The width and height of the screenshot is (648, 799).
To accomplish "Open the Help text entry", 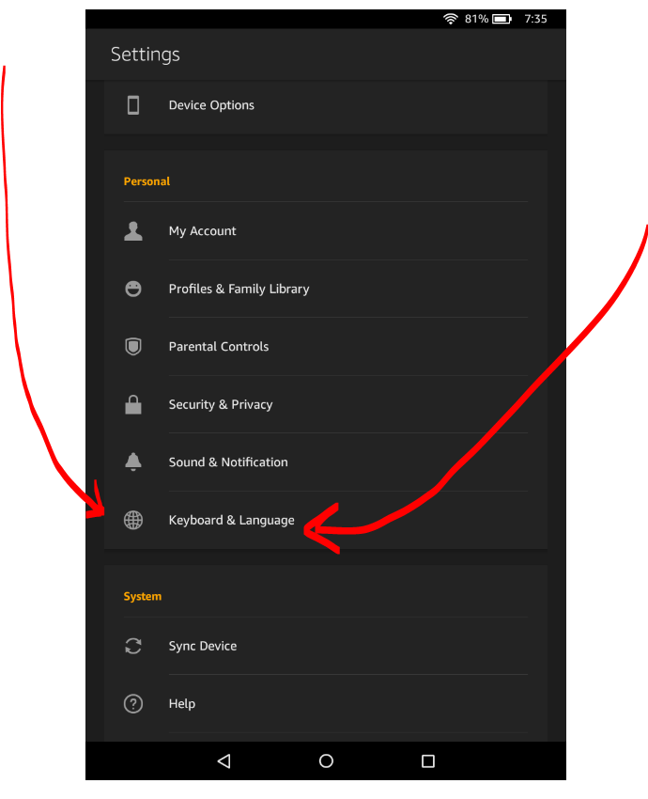I will pyautogui.click(x=182, y=704).
